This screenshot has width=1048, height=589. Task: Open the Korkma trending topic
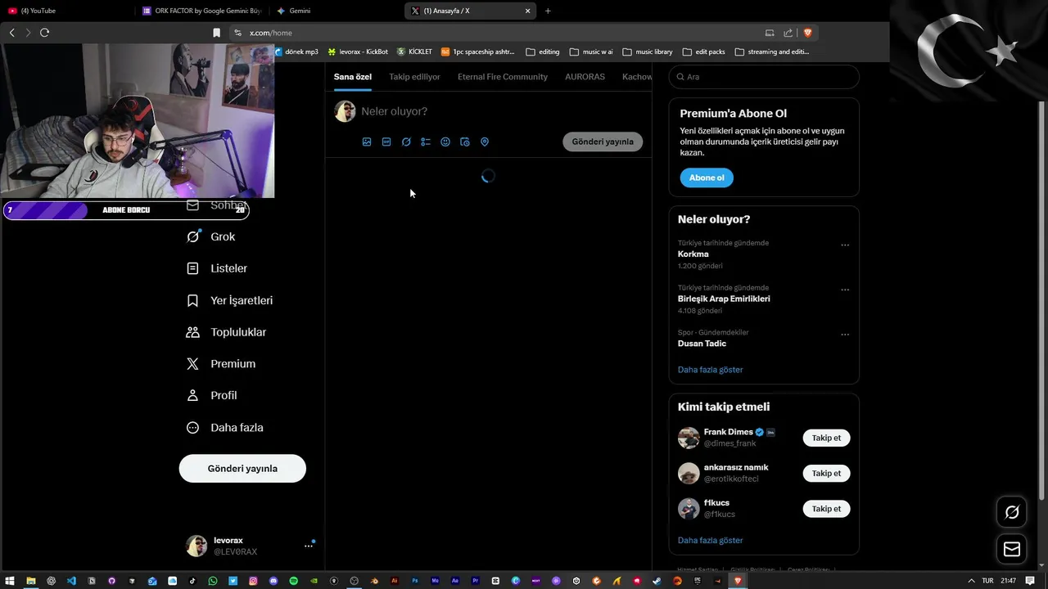pyautogui.click(x=693, y=254)
